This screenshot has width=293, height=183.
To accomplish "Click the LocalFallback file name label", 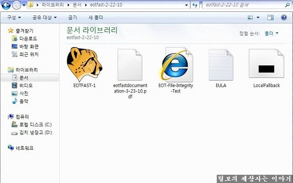I will [x=266, y=86].
